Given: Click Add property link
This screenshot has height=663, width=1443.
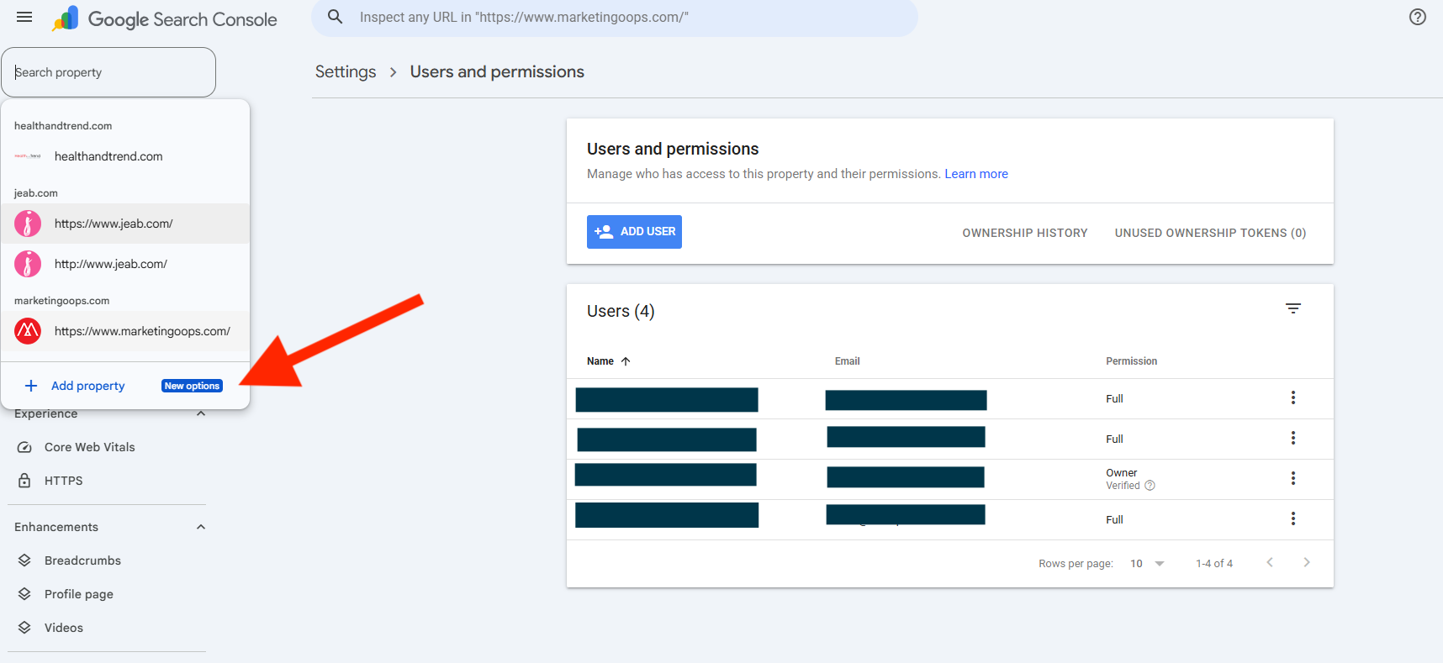Looking at the screenshot, I should tap(88, 386).
